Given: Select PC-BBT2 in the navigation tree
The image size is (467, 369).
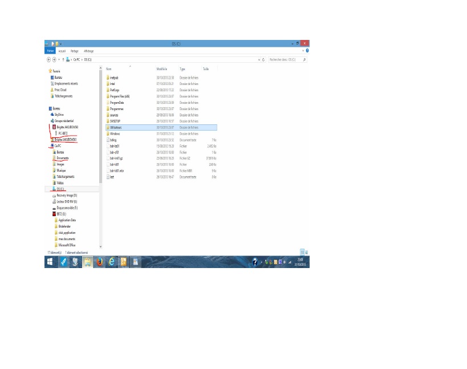Looking at the screenshot, I should [63, 133].
